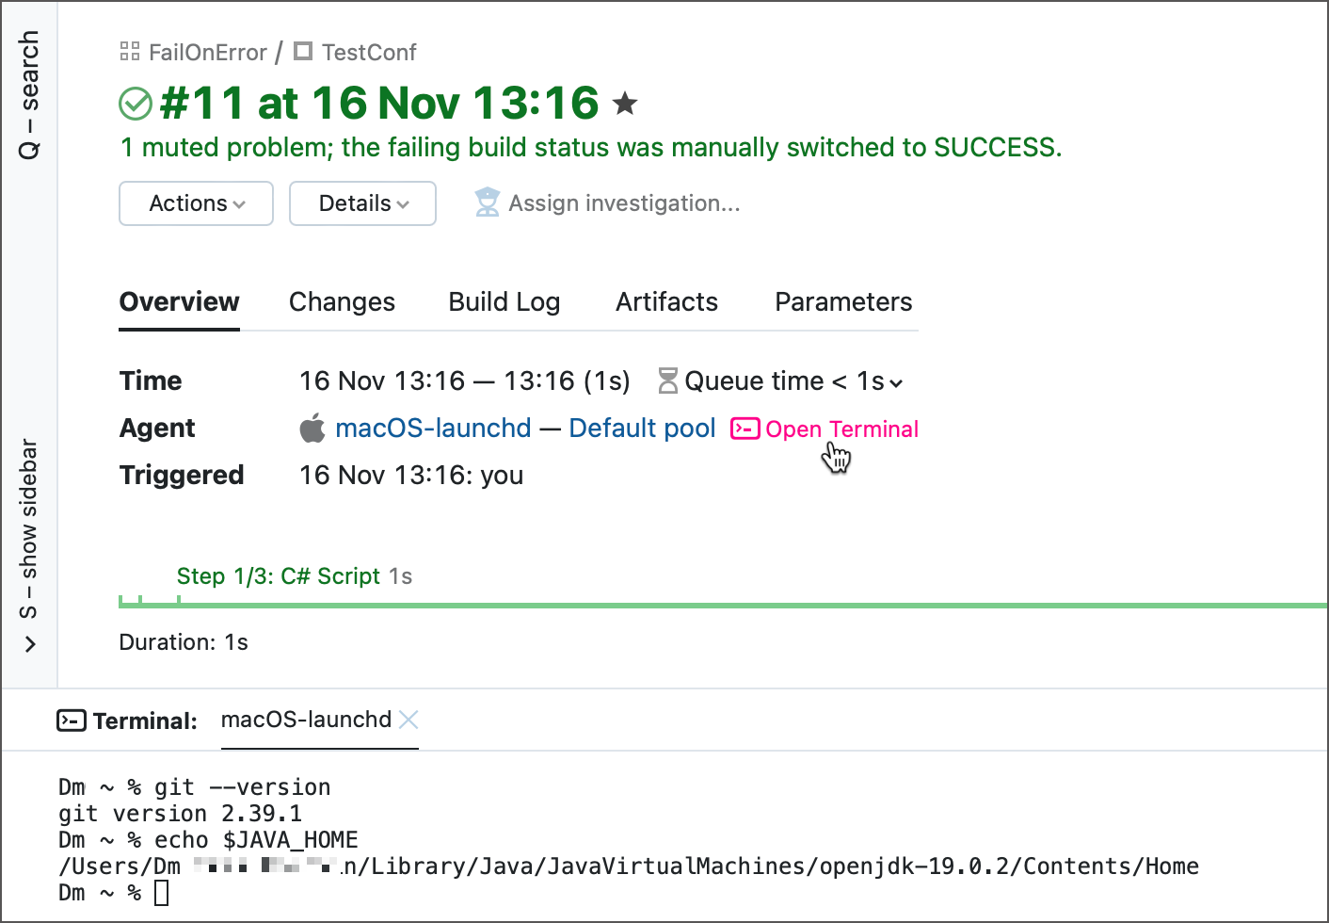Image resolution: width=1329 pixels, height=923 pixels.
Task: Click the Terminal panel icon
Action: (72, 721)
